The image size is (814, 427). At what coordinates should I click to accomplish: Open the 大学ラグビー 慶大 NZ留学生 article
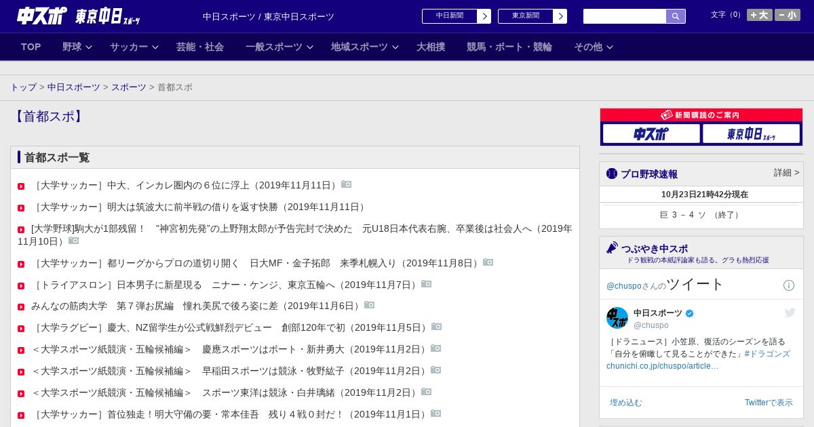pyautogui.click(x=230, y=327)
